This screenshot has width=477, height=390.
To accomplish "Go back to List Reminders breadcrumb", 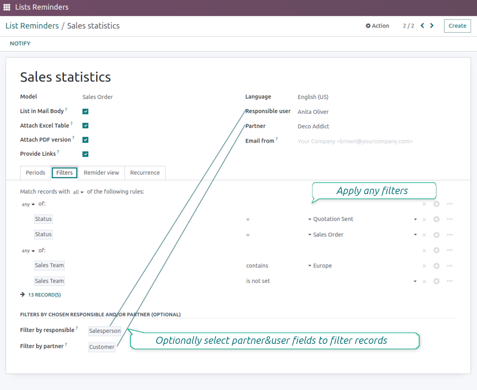I will 32,26.
